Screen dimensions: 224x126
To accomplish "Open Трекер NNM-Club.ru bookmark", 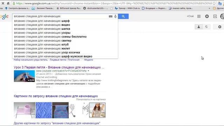I will point(127,8).
